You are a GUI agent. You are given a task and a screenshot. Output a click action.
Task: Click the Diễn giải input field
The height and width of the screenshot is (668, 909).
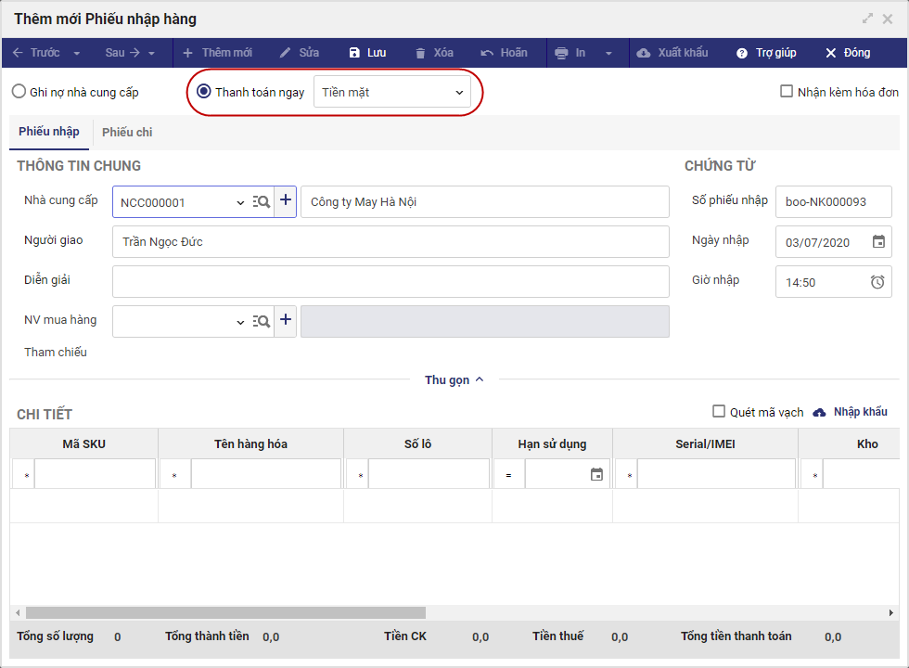(390, 281)
